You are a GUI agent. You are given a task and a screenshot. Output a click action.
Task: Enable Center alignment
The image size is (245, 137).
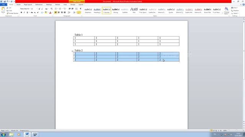tap(59, 13)
